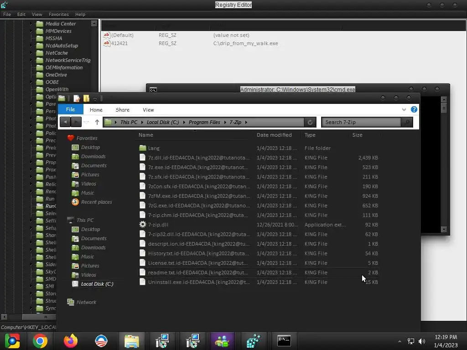
Task: Expand the NcdAutoSetup registry key
Action: [31, 46]
